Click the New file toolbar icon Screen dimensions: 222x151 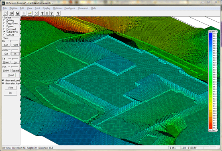pos(5,13)
